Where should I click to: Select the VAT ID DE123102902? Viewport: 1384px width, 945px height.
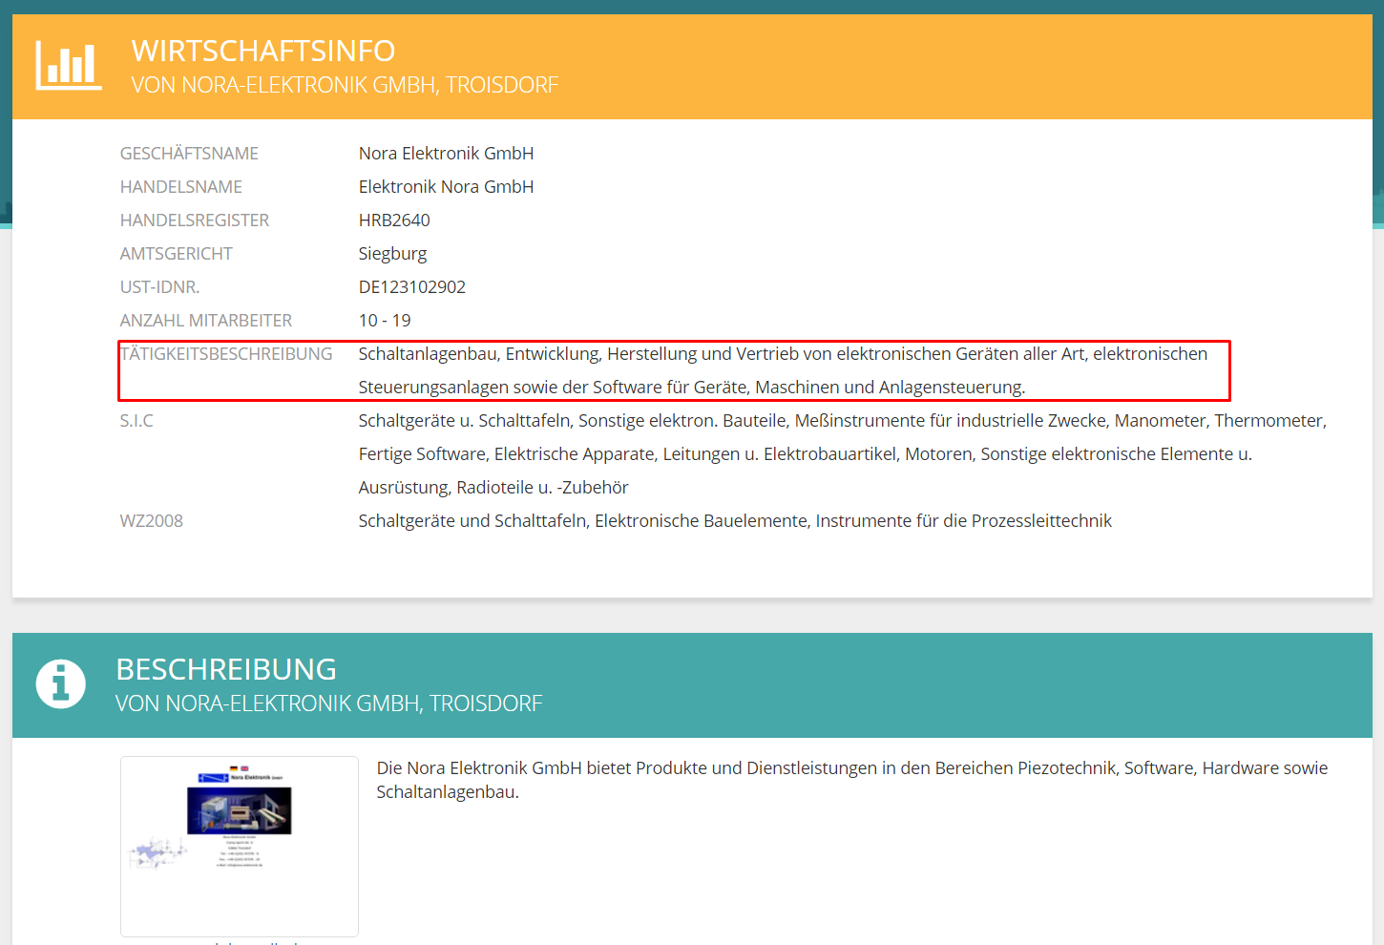point(412,287)
